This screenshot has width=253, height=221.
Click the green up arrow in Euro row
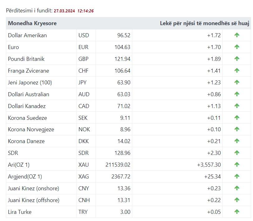pos(237,47)
